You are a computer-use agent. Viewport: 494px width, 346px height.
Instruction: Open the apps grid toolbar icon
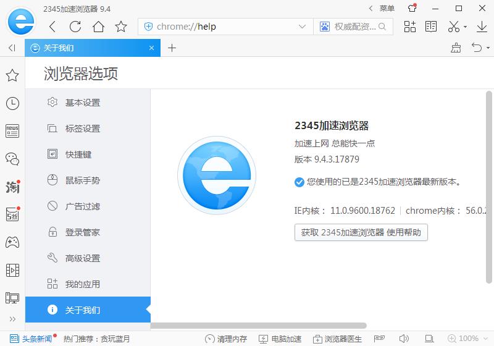(410, 27)
